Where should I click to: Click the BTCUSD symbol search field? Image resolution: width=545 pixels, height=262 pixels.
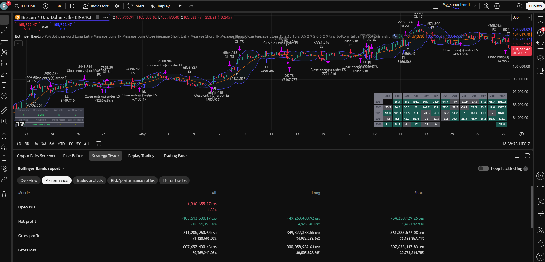(25, 6)
